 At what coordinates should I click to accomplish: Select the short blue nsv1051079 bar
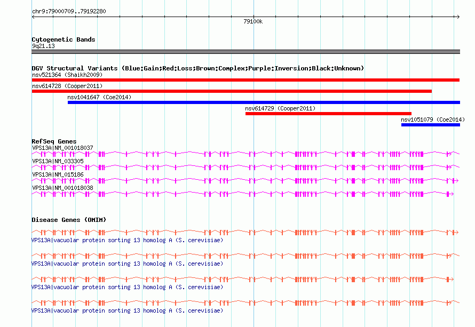431,125
